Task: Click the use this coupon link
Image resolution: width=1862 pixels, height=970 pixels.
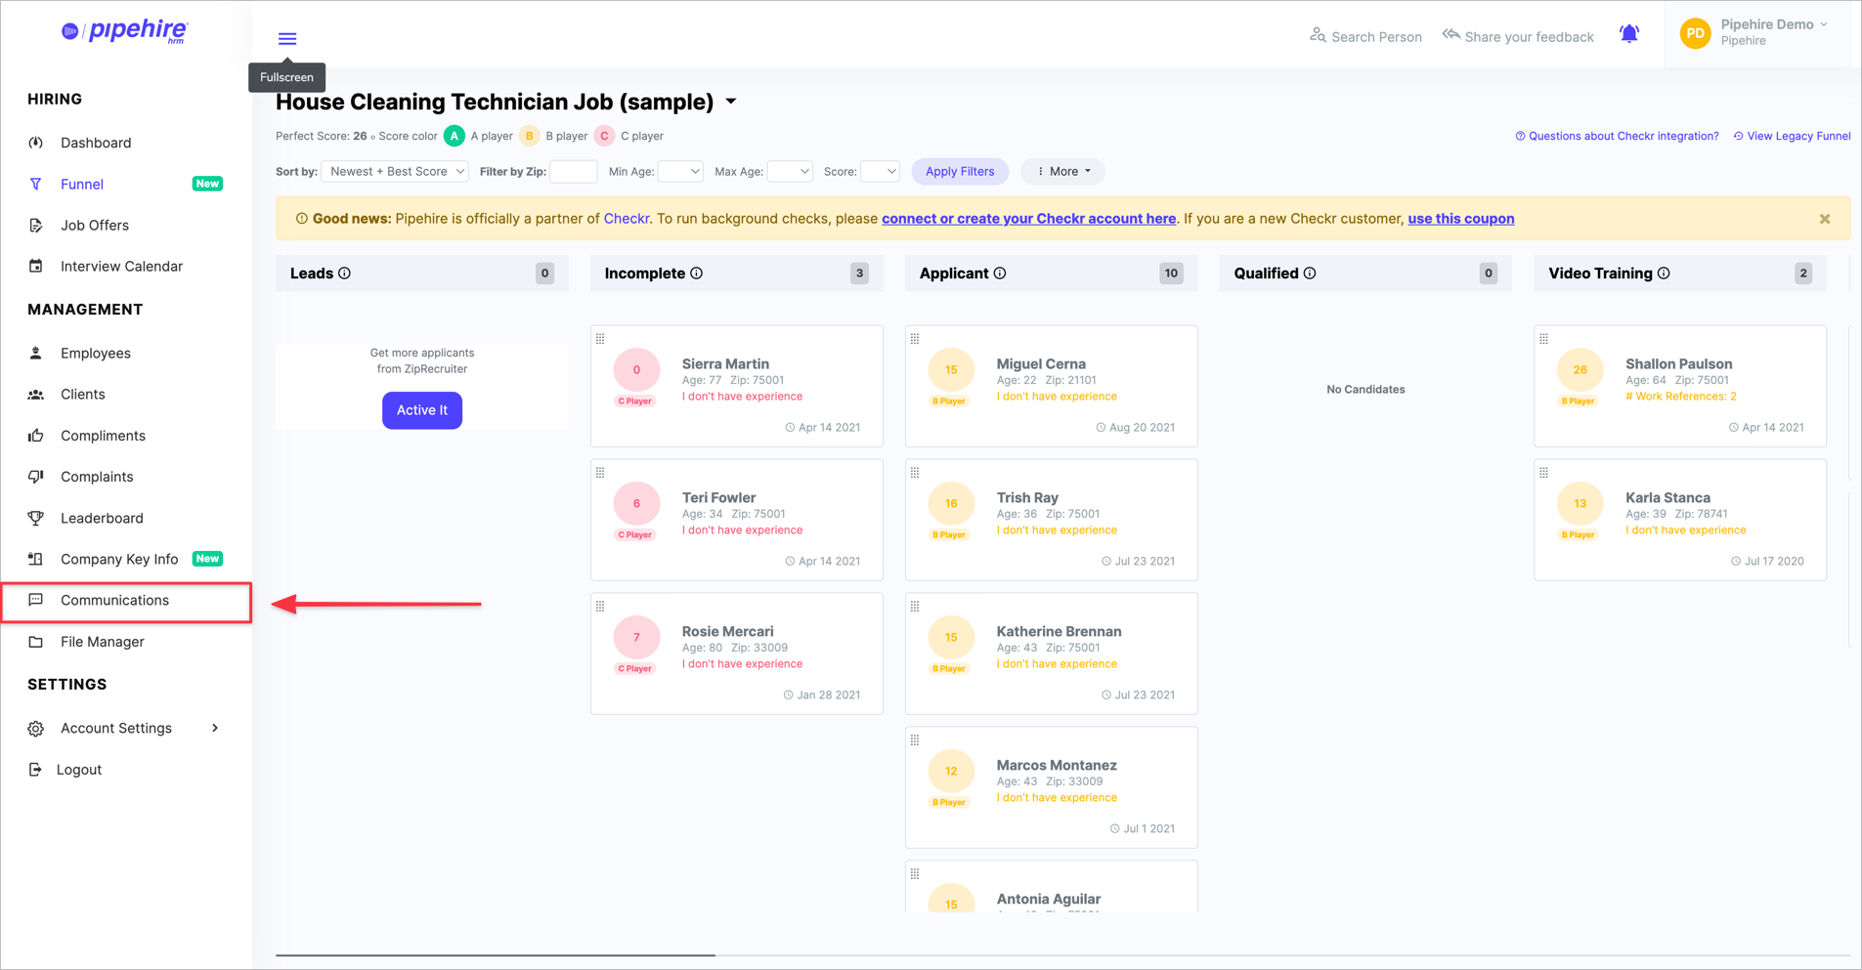Action: [1460, 219]
